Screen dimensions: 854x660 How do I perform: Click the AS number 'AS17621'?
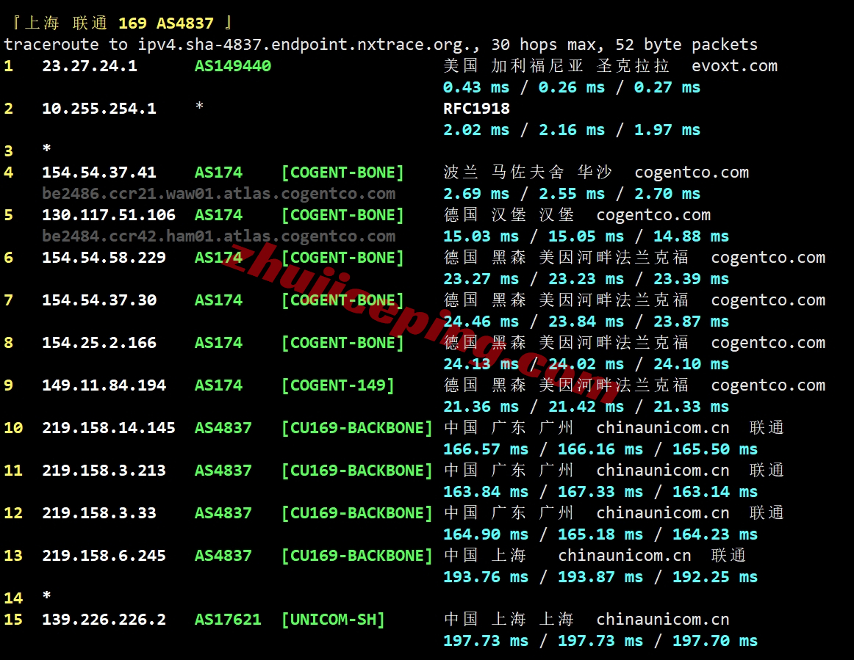[228, 620]
